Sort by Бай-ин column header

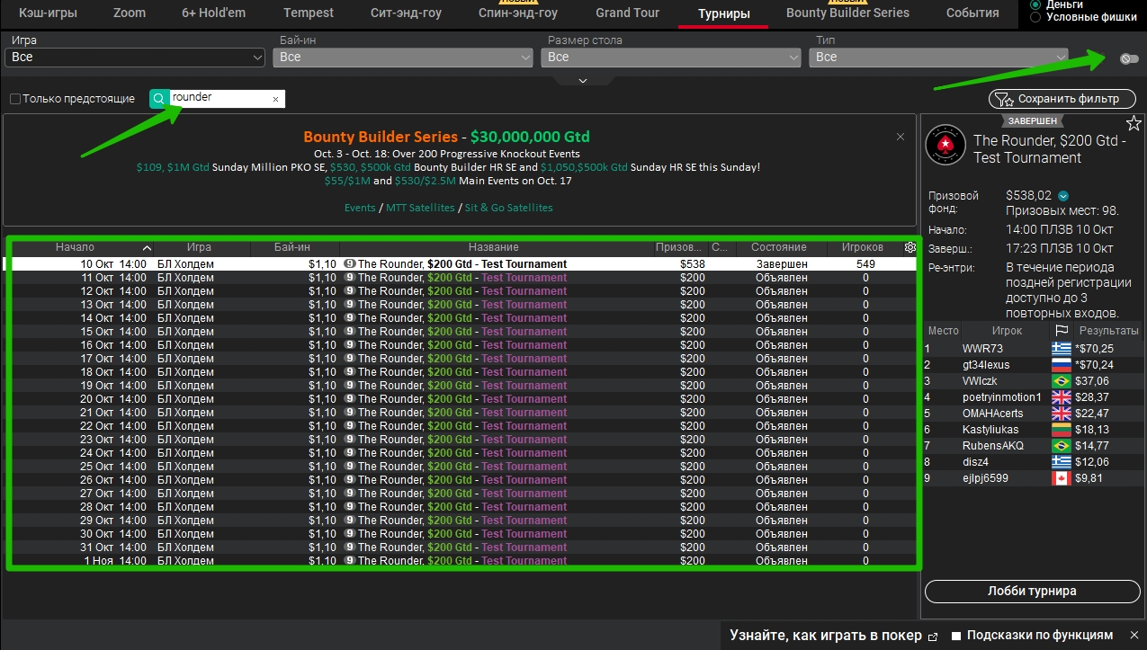(x=292, y=247)
